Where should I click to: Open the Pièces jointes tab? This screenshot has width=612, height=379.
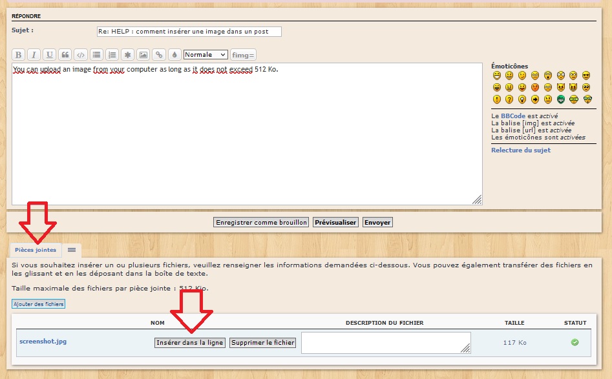point(36,250)
